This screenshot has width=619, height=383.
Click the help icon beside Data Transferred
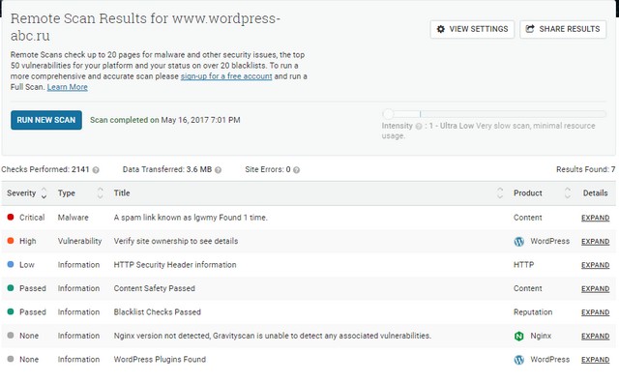point(218,170)
